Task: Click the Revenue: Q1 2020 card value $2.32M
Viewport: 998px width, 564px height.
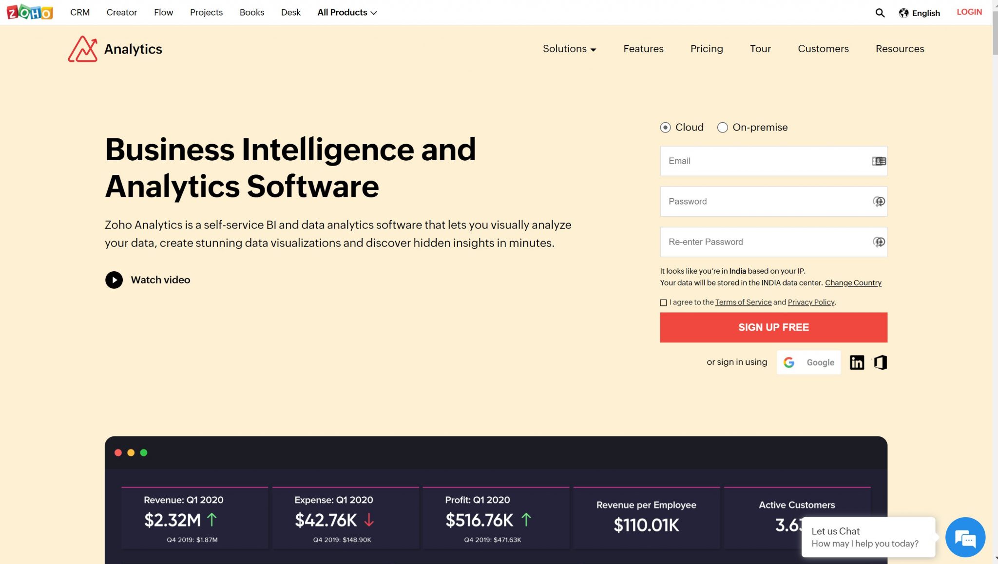Action: [173, 520]
